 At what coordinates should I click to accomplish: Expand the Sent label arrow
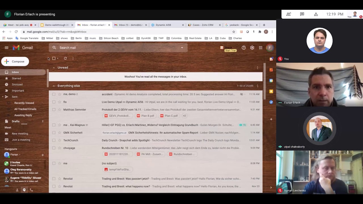coord(3,97)
